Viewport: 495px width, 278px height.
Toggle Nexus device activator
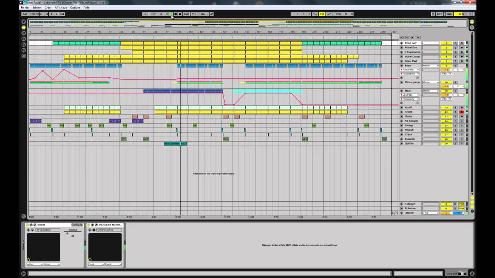tap(27, 225)
